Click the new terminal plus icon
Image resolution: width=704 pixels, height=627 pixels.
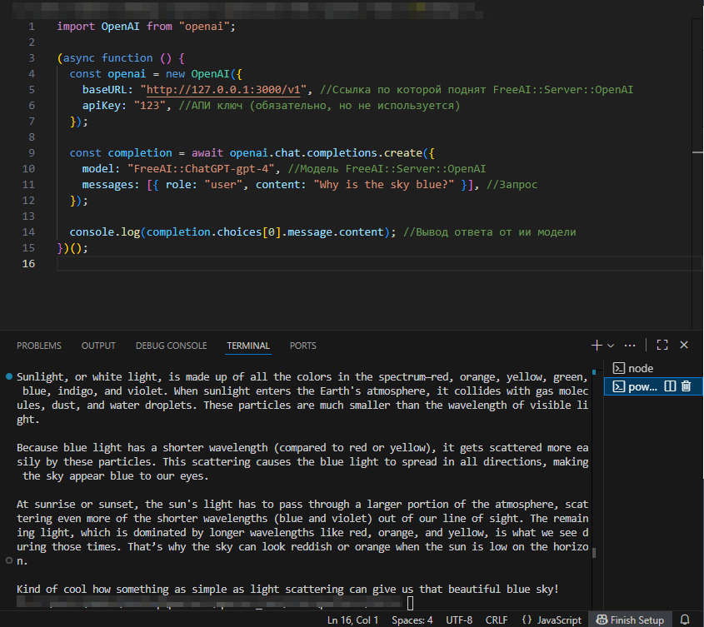pyautogui.click(x=597, y=345)
